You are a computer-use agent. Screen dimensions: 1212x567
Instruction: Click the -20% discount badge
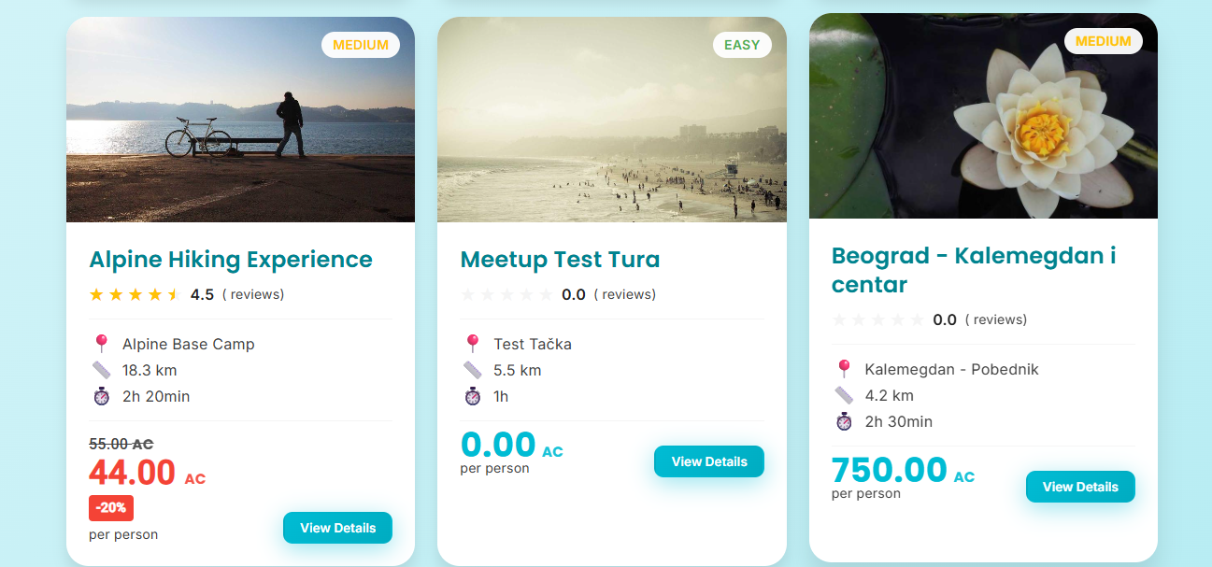[111, 508]
